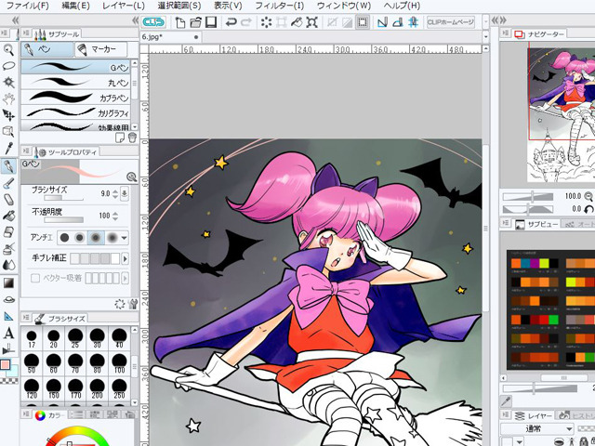Open the 編集(E) menu
This screenshot has width=595, height=446.
pyautogui.click(x=75, y=6)
